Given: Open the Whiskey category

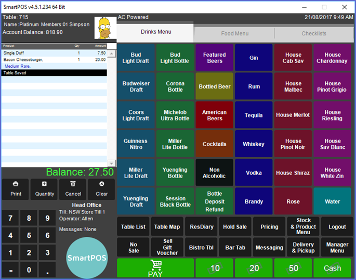Looking at the screenshot, I should coord(254,144).
